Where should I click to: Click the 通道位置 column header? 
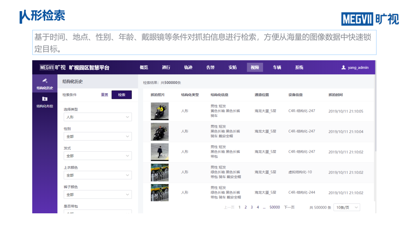click(x=262, y=95)
